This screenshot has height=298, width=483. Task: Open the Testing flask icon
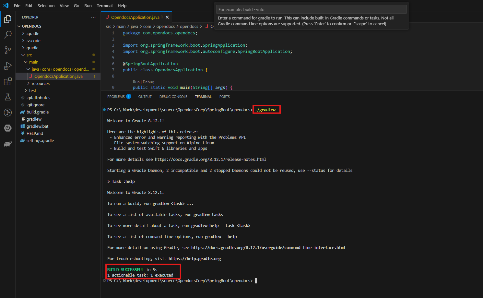pos(8,97)
